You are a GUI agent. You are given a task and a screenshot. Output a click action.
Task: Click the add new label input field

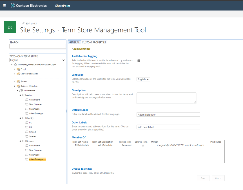pos(168,127)
